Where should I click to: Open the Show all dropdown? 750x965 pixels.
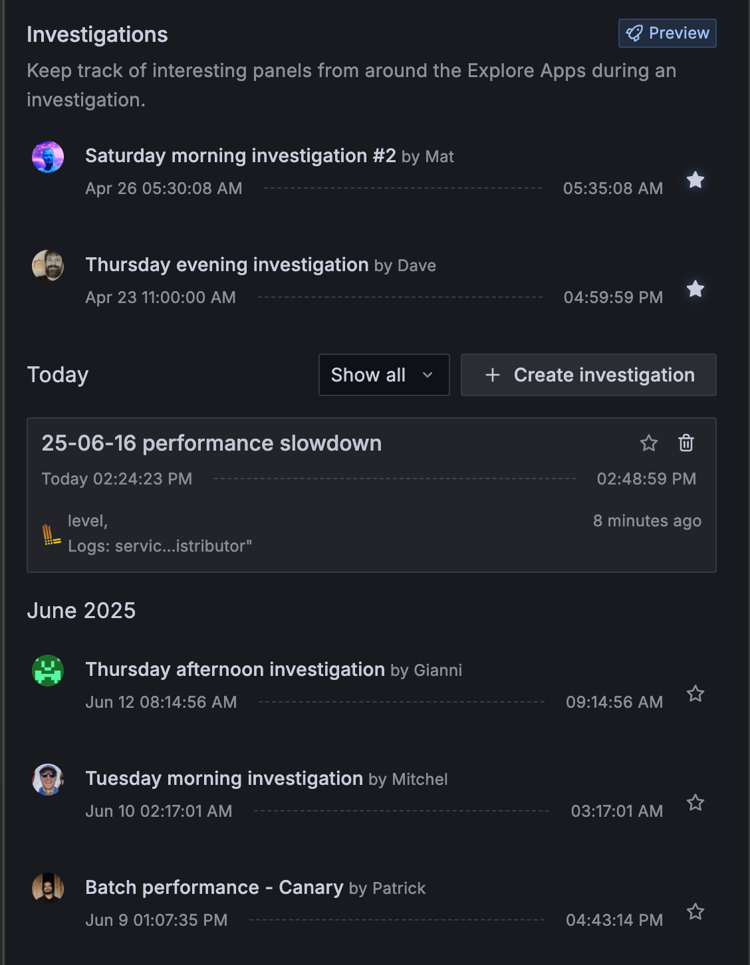(384, 375)
